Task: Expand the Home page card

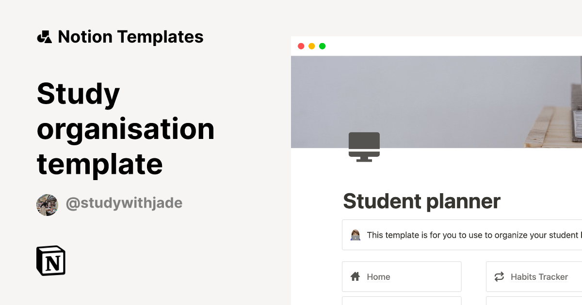Action: coord(402,276)
